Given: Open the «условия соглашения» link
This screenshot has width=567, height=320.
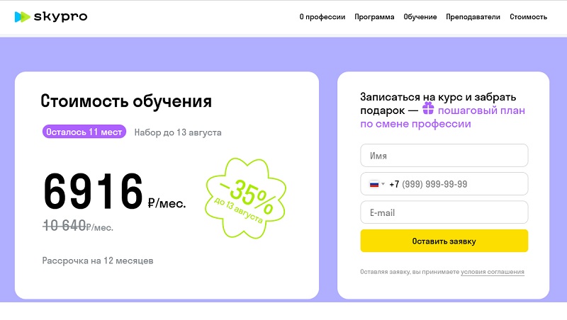Looking at the screenshot, I should (493, 272).
